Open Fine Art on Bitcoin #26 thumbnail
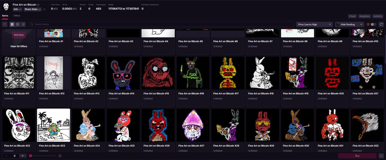 tap(158, 125)
